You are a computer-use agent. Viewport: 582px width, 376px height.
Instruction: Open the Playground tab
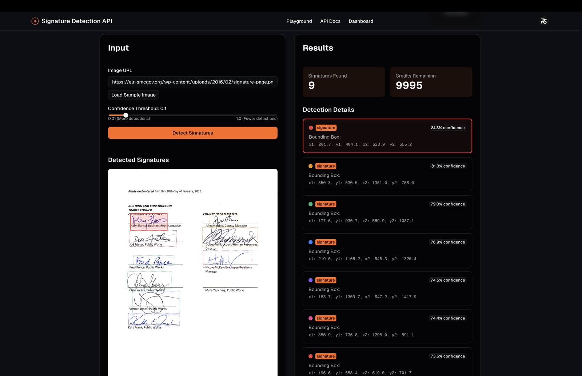(299, 21)
